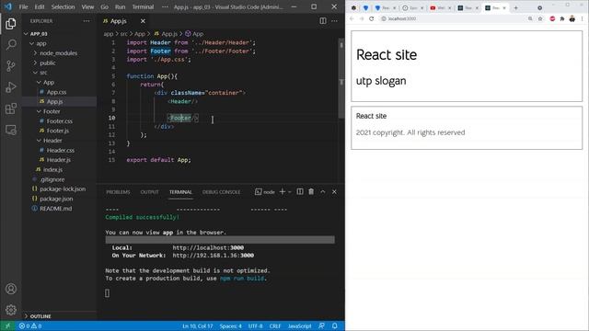The height and width of the screenshot is (331, 589).
Task: Open the browser extensions puzzle icon
Action: pyautogui.click(x=562, y=18)
